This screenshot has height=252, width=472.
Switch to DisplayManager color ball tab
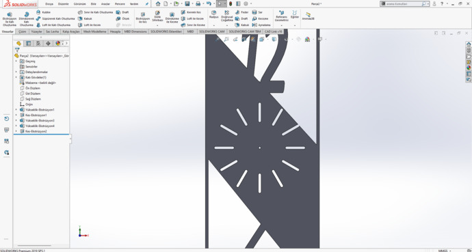click(x=57, y=44)
